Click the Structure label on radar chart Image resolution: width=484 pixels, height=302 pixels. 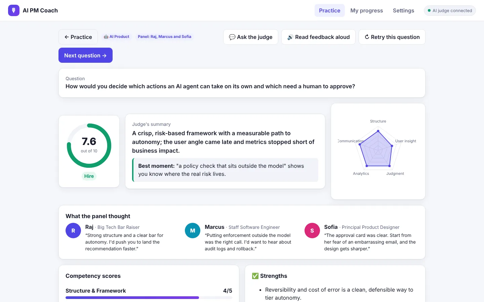point(378,121)
